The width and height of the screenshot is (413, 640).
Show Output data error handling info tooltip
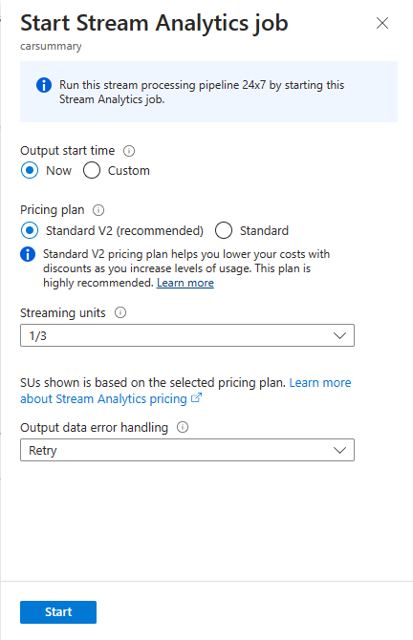point(183,427)
